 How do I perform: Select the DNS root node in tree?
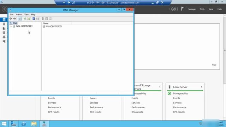13,23
